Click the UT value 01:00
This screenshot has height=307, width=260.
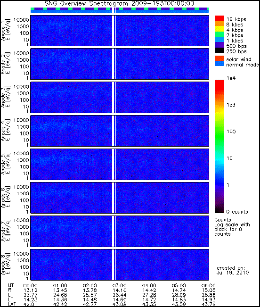[60, 286]
